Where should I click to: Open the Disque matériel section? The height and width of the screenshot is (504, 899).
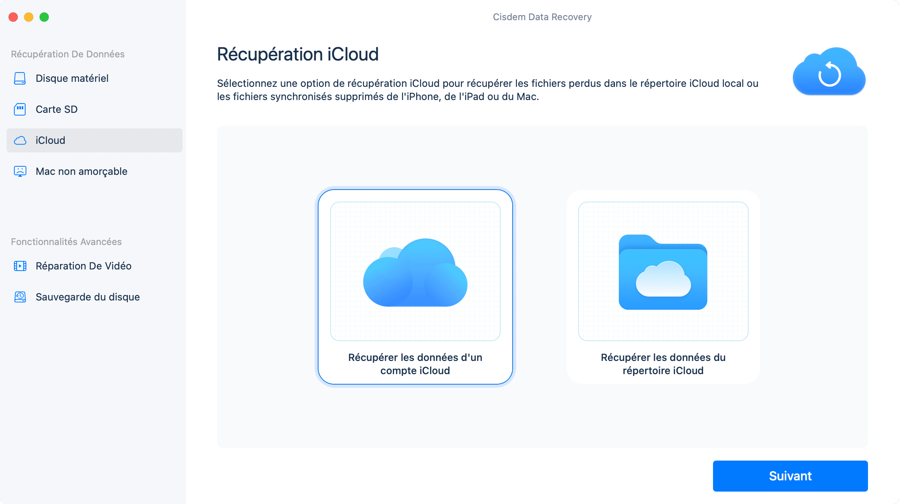click(95, 78)
